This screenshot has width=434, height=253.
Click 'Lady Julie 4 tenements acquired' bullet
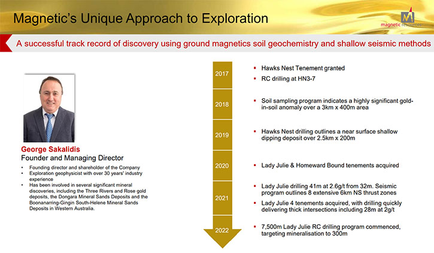point(331,206)
